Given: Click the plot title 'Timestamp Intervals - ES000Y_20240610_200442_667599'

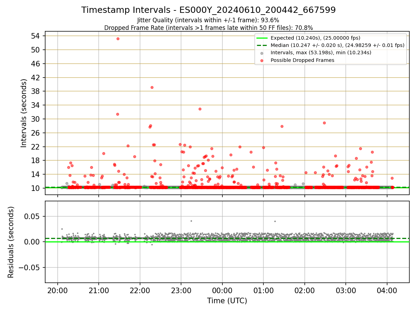Looking at the screenshot, I should pyautogui.click(x=208, y=10).
